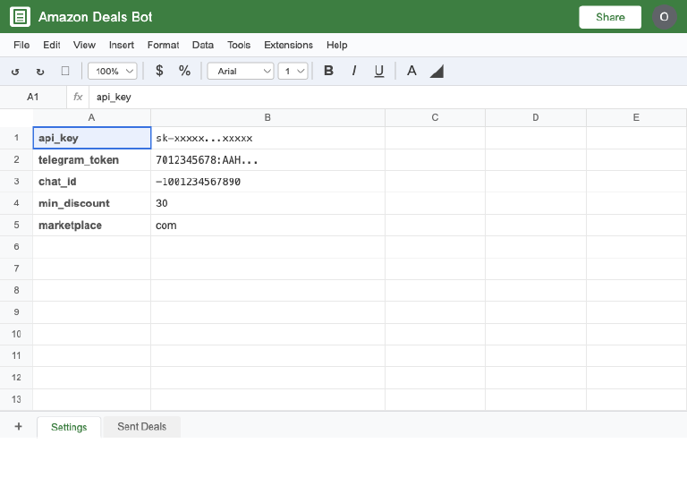The width and height of the screenshot is (687, 503).
Task: Select column B header
Action: tap(267, 117)
